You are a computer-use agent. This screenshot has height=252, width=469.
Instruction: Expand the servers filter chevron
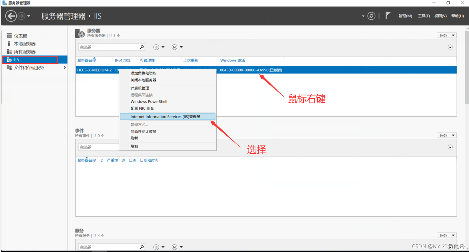coord(450,47)
